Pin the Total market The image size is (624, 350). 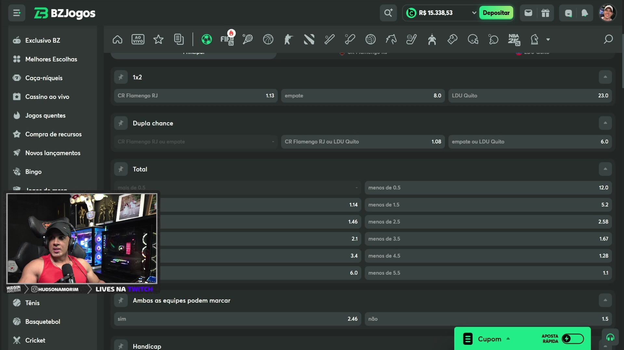pyautogui.click(x=121, y=169)
